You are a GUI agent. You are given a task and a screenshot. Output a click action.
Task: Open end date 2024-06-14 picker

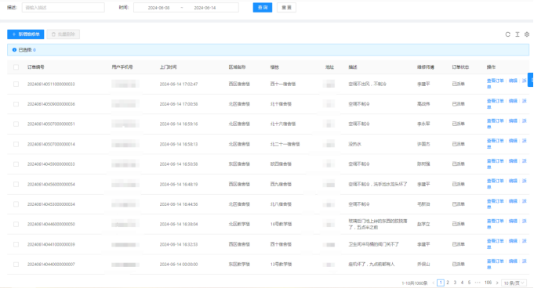205,8
